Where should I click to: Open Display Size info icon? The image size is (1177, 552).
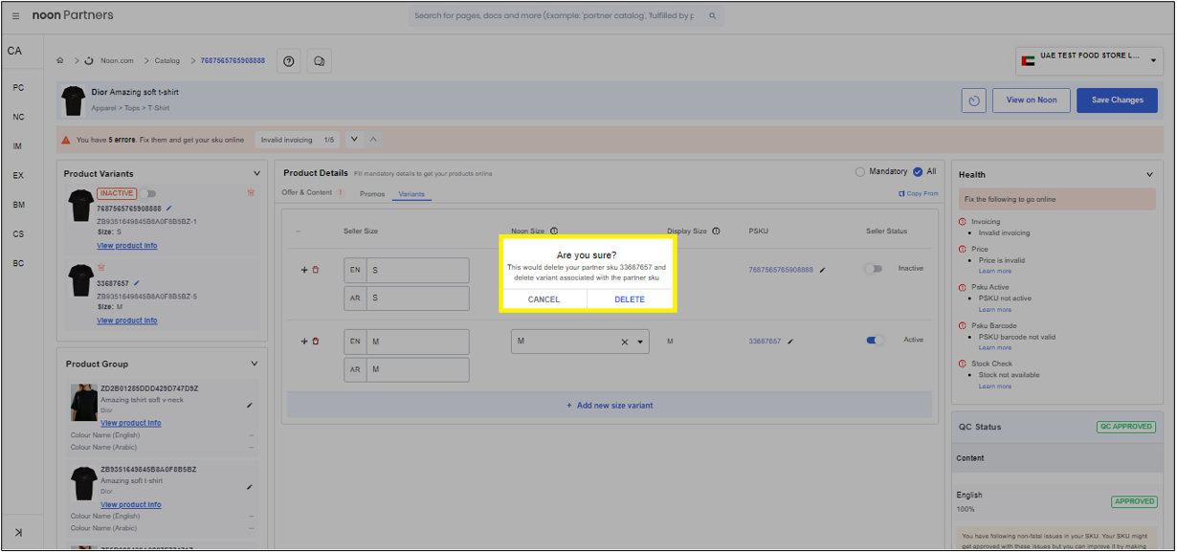(x=717, y=231)
